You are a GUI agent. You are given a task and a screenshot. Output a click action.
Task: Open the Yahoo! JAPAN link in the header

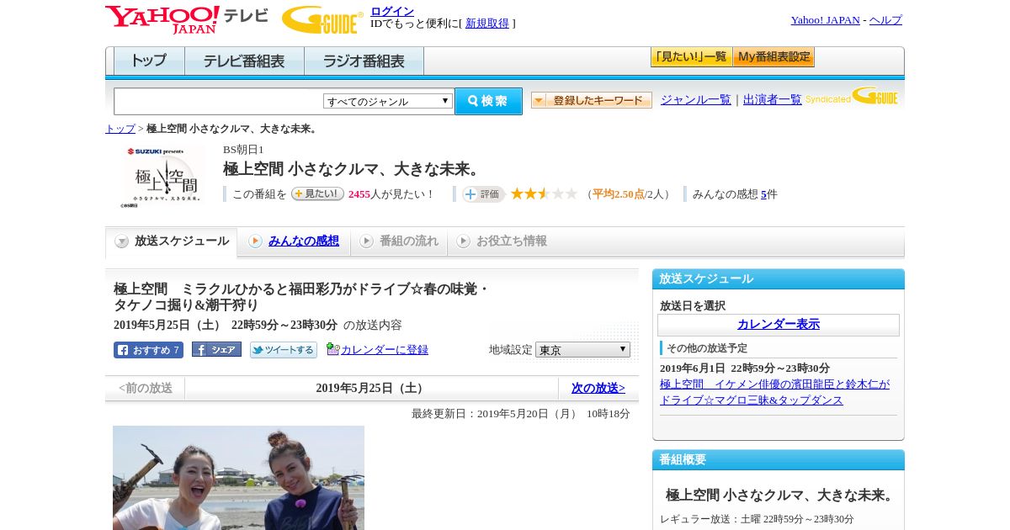click(x=826, y=20)
